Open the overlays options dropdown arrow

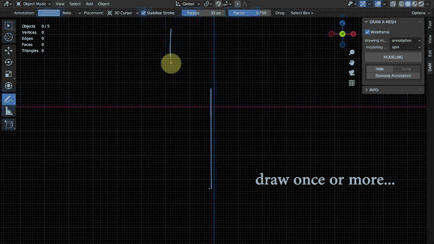pos(384,4)
